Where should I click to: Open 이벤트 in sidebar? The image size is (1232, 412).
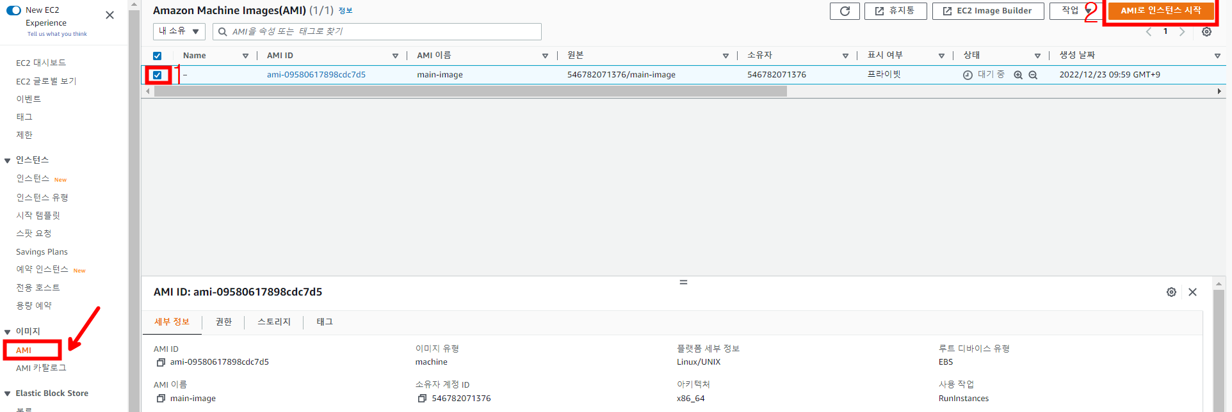[x=29, y=99]
